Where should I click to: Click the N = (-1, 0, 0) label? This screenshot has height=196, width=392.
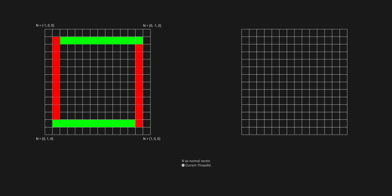45,26
